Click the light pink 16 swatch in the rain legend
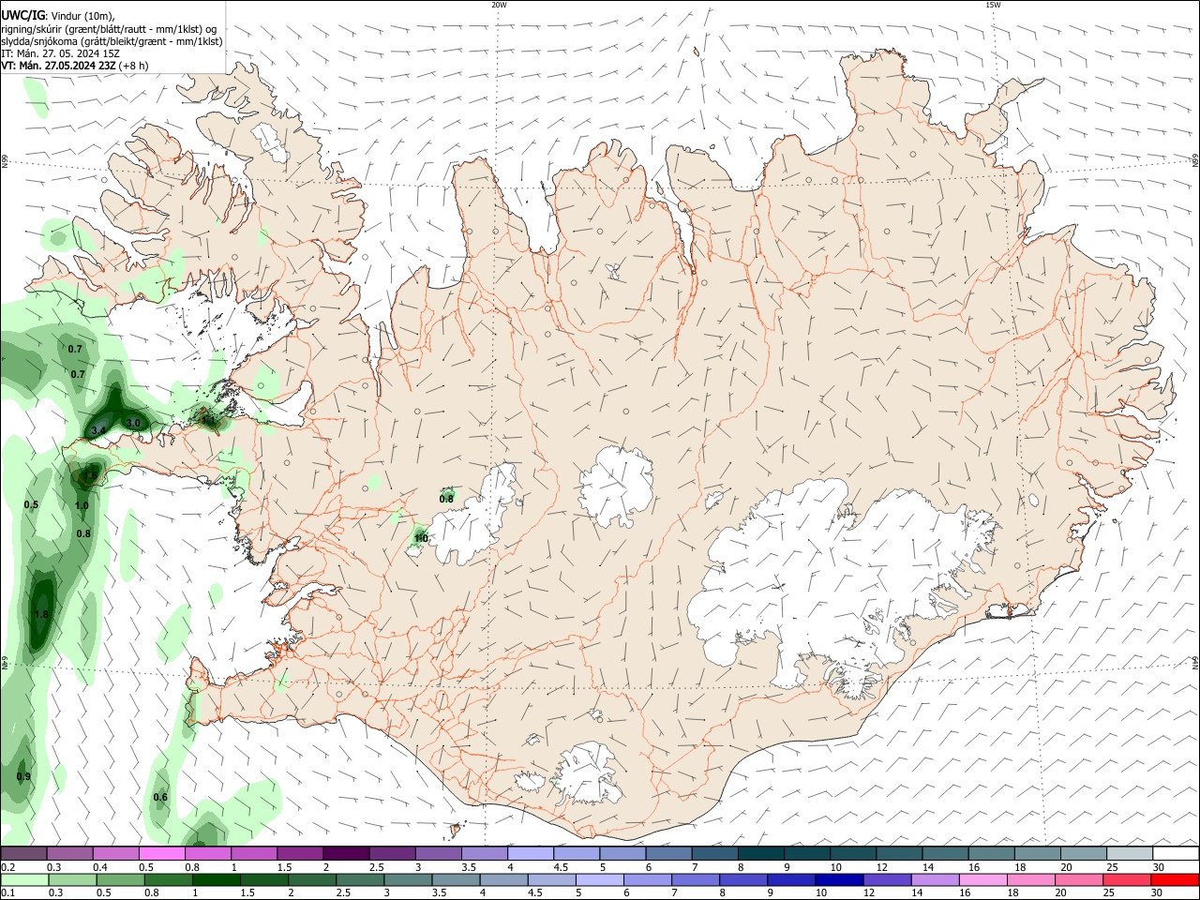The width and height of the screenshot is (1200, 900). coord(983,879)
